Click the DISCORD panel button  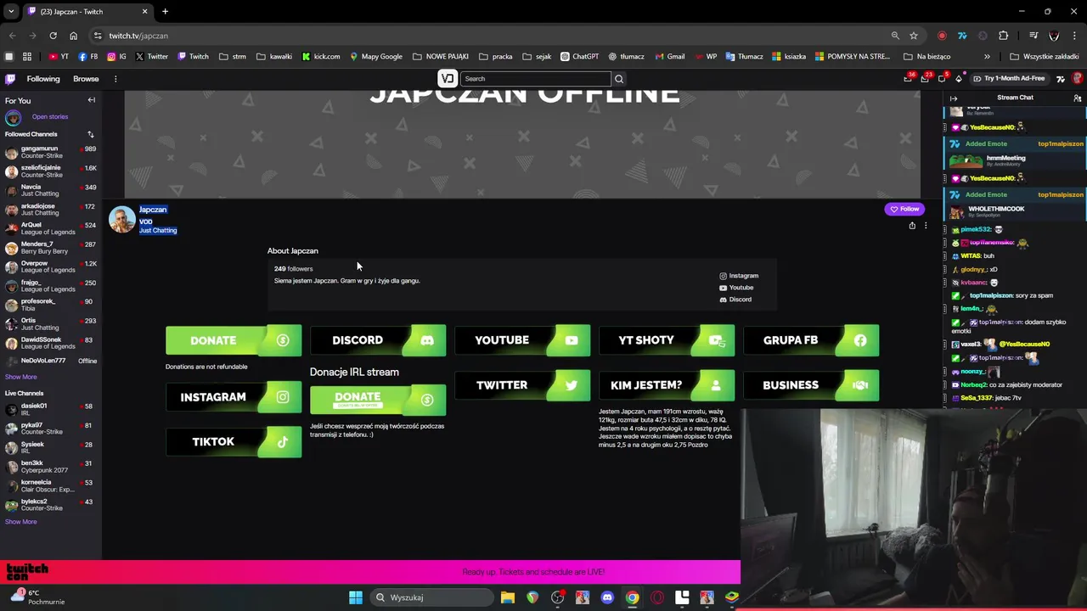(378, 340)
